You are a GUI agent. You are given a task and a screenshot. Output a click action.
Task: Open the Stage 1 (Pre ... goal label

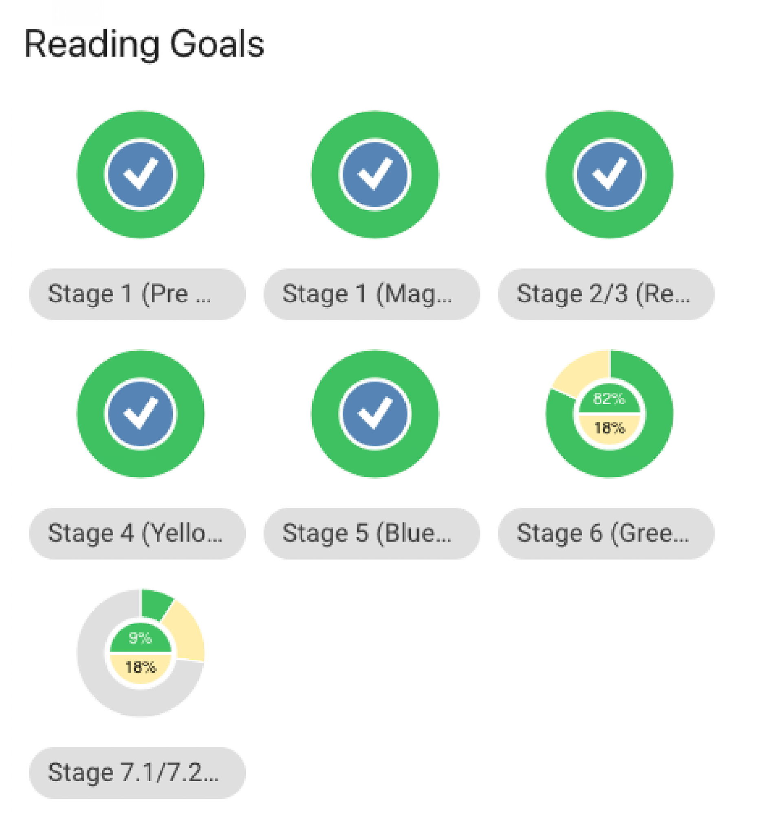[137, 294]
